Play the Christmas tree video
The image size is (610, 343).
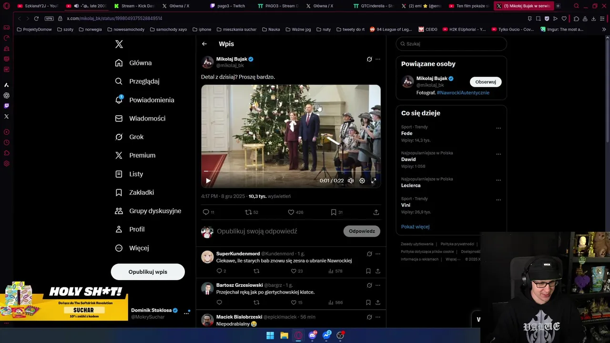tap(208, 181)
